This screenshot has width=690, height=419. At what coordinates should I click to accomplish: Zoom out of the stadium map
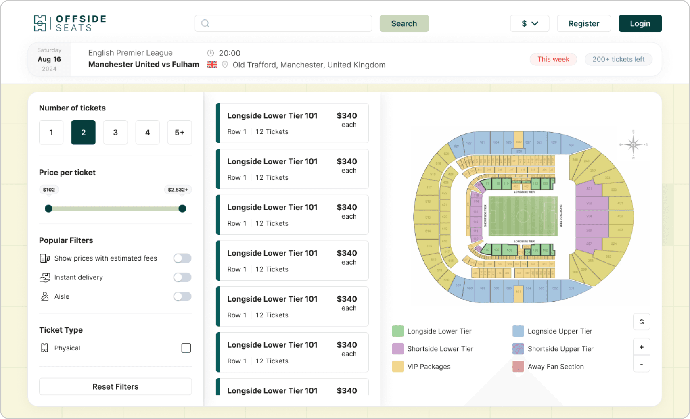(x=642, y=364)
